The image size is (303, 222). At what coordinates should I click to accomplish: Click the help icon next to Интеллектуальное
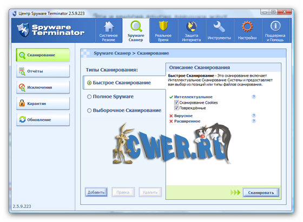click(254, 97)
